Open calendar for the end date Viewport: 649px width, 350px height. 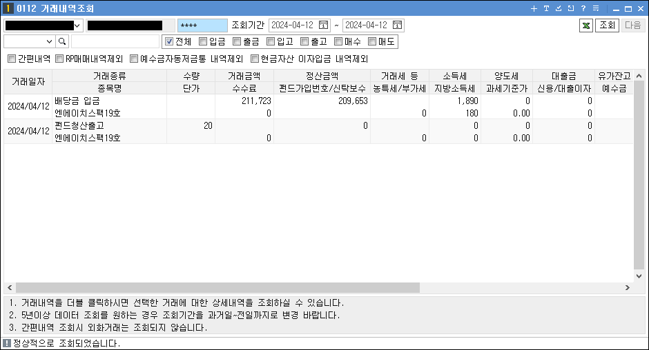(397, 25)
